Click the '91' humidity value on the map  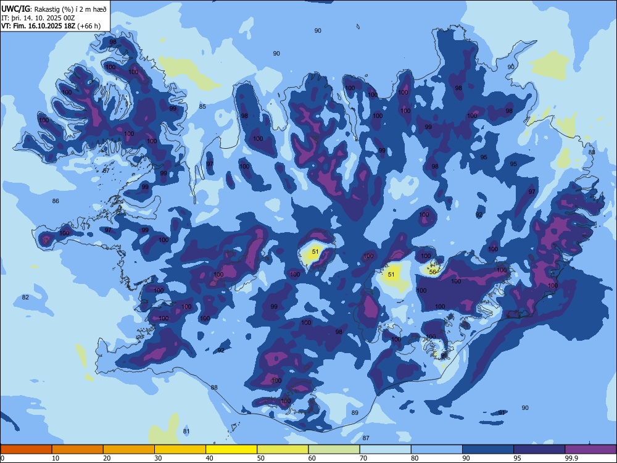pyautogui.click(x=502, y=412)
